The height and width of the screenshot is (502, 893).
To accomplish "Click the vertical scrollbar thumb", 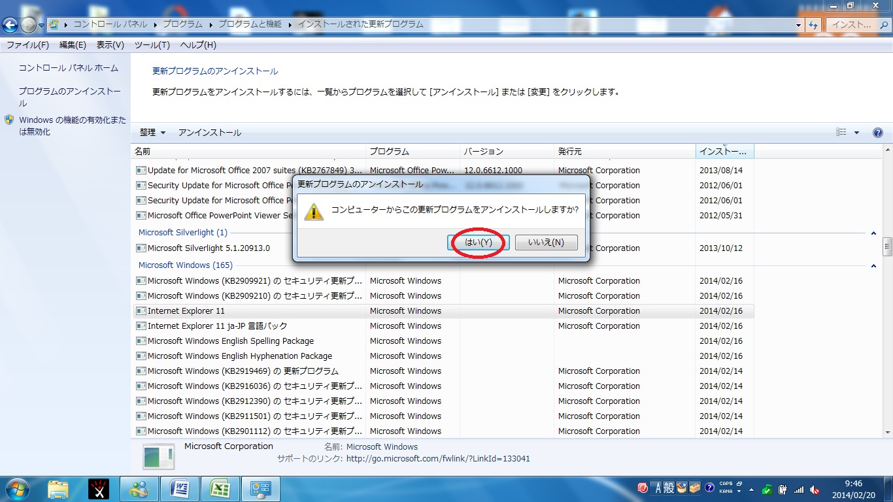I will coord(888,246).
